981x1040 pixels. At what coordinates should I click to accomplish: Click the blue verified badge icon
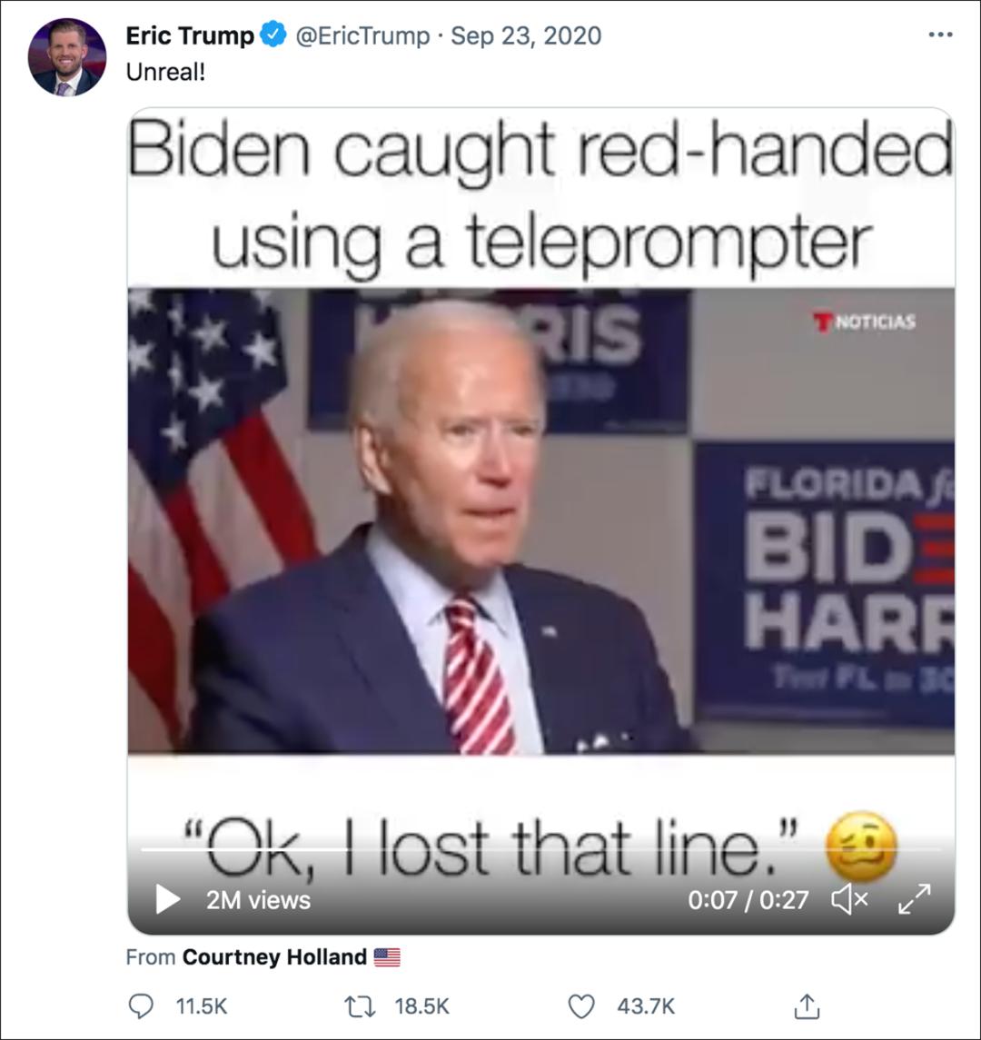(x=272, y=35)
